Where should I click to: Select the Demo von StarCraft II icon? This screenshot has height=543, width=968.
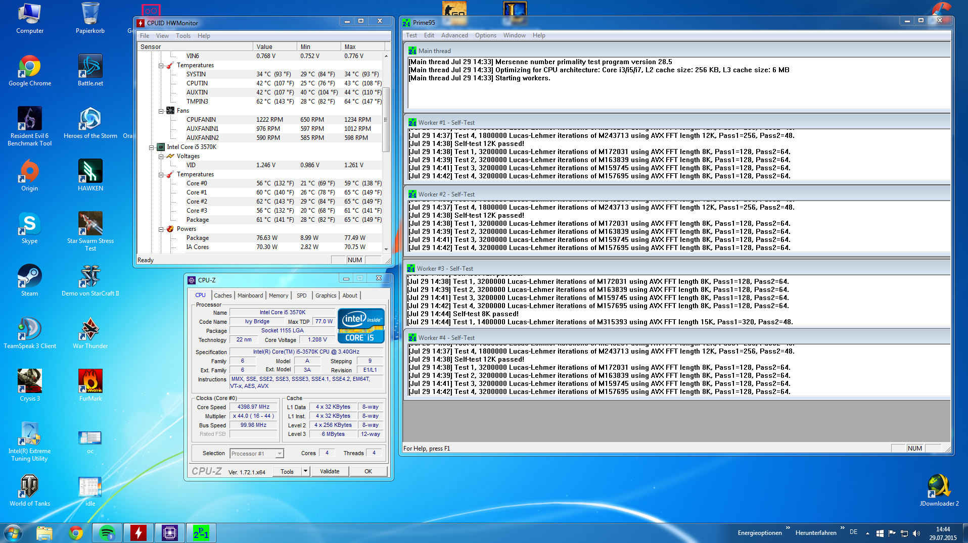(x=90, y=281)
